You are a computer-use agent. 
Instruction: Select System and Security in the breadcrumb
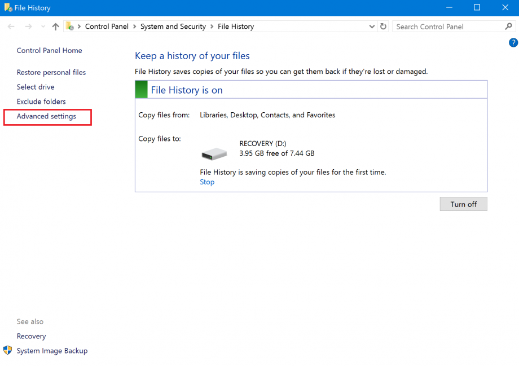[173, 26]
